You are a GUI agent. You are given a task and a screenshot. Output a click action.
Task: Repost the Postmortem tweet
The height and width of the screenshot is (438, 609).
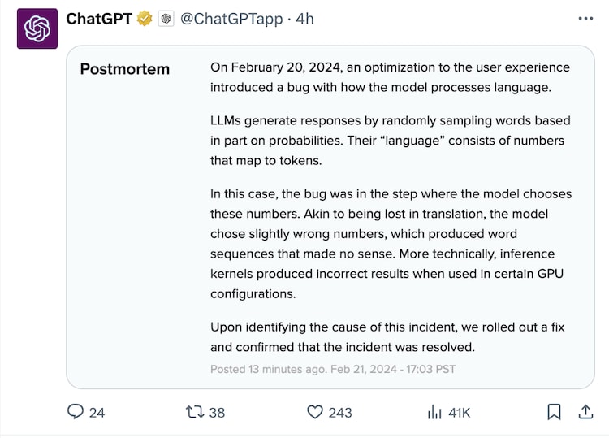click(194, 412)
